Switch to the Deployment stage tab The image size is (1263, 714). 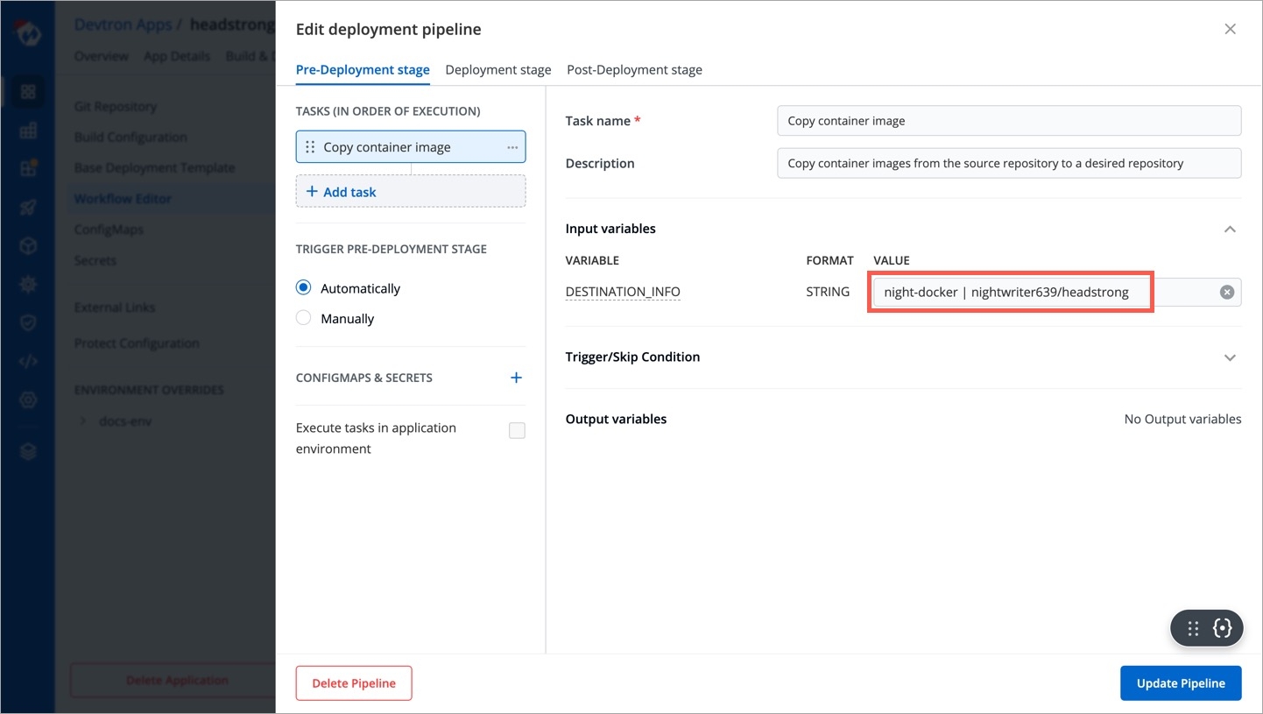tap(497, 70)
